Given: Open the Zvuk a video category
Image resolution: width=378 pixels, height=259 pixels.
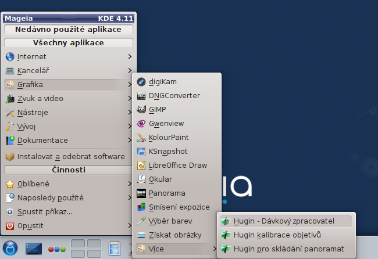Looking at the screenshot, I should pos(69,99).
